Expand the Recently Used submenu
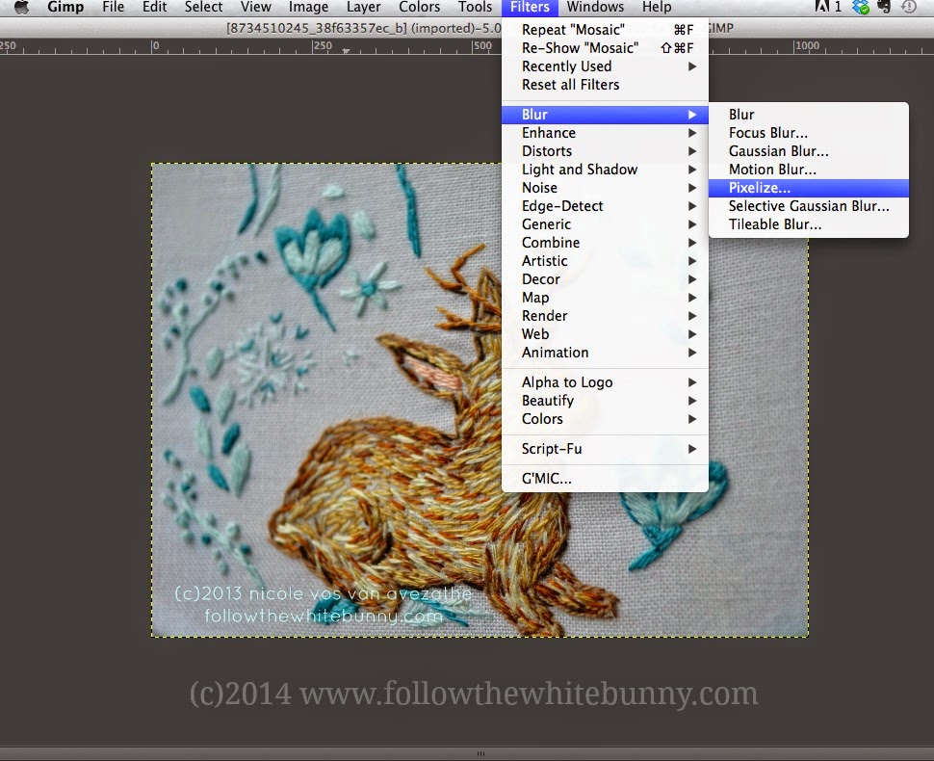This screenshot has width=934, height=761. tap(606, 66)
